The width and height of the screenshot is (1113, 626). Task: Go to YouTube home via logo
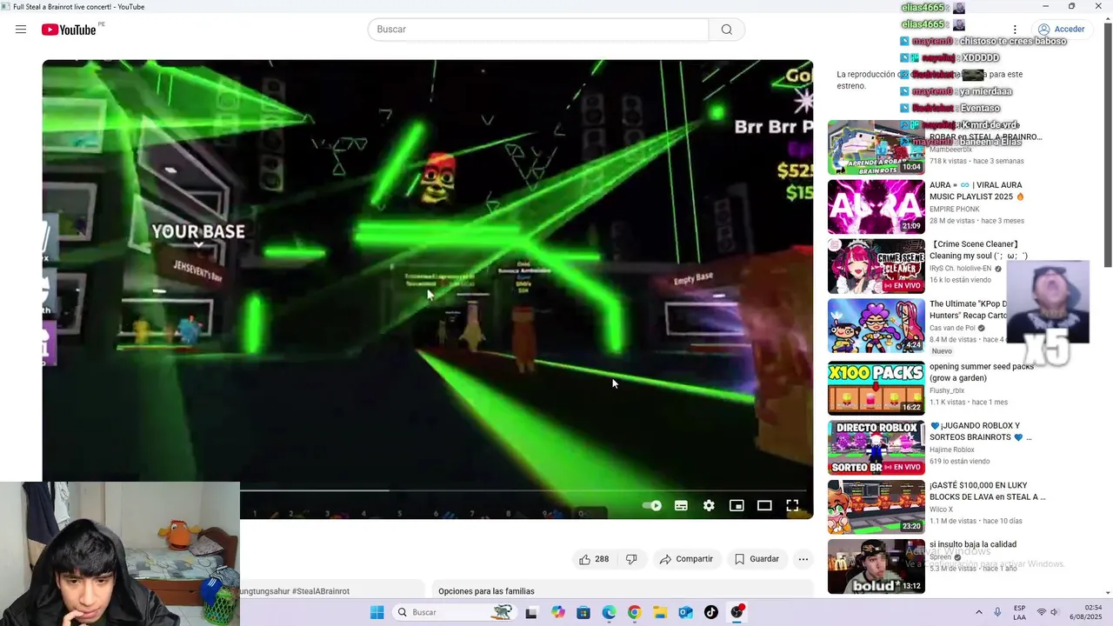pyautogui.click(x=70, y=30)
